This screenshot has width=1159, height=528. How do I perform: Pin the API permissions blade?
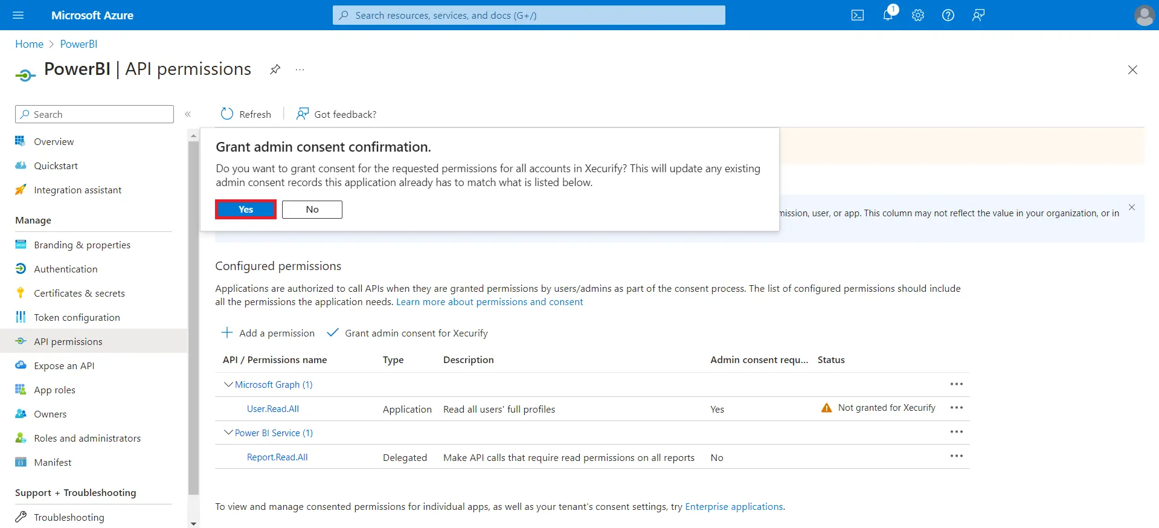click(x=275, y=69)
